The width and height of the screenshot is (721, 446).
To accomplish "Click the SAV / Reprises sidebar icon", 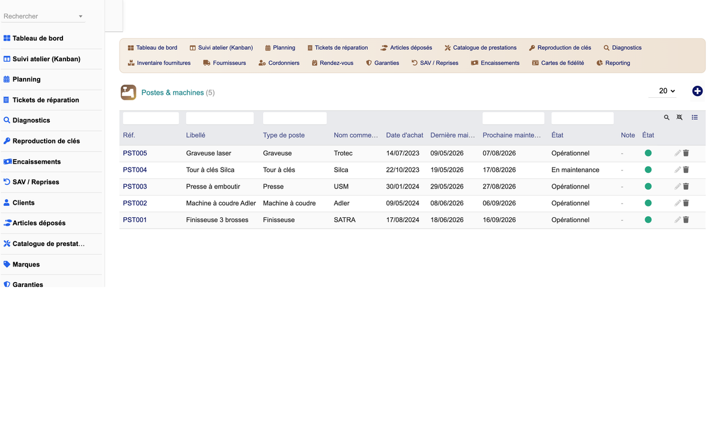I will [7, 182].
